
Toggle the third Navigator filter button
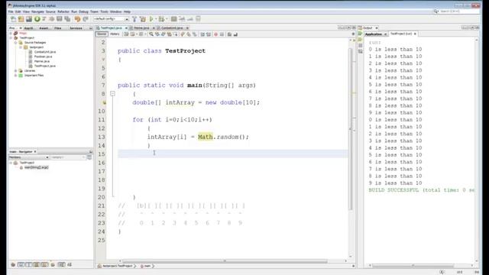point(29,264)
